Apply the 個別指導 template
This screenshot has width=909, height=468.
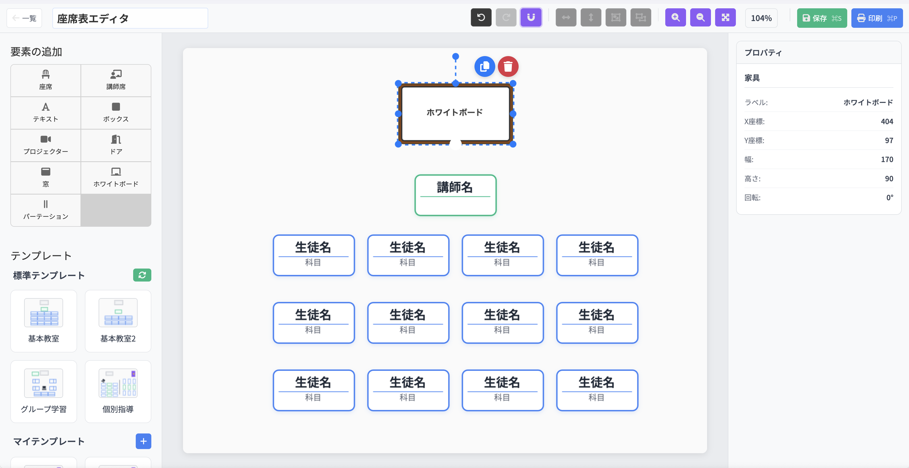click(118, 391)
